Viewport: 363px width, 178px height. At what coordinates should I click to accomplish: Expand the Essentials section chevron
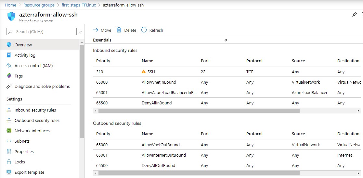[226, 40]
